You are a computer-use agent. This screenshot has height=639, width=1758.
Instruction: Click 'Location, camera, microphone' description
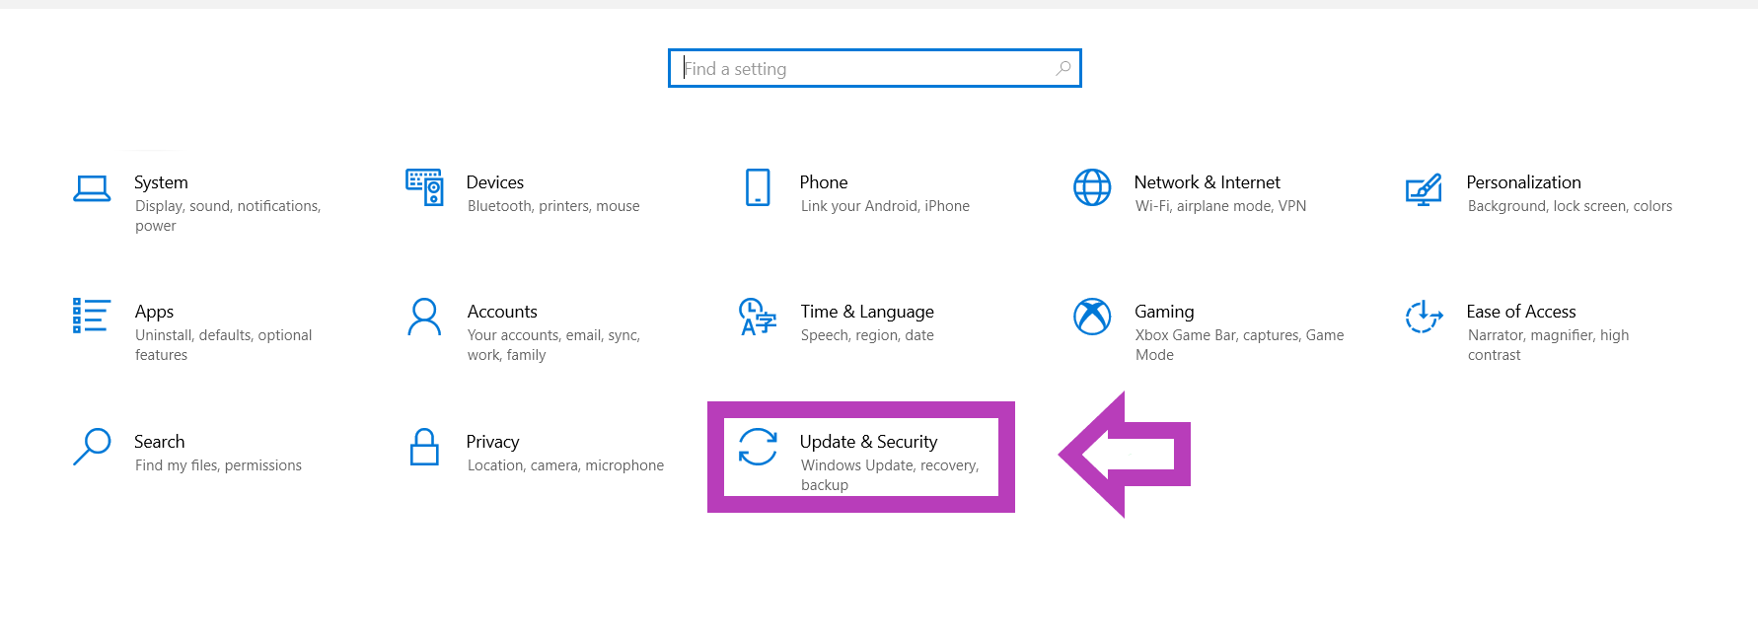pyautogui.click(x=565, y=465)
